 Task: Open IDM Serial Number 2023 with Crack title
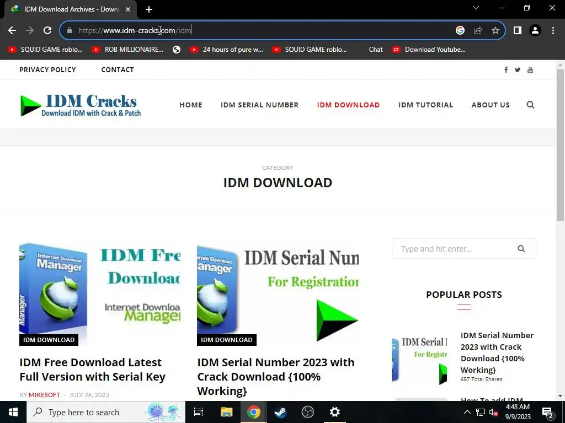click(x=276, y=377)
